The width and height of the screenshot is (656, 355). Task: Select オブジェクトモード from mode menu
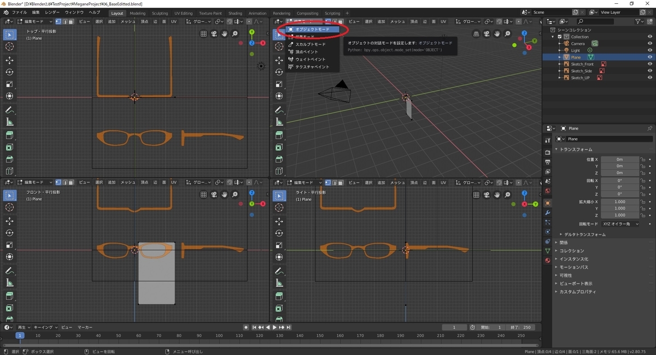point(312,29)
